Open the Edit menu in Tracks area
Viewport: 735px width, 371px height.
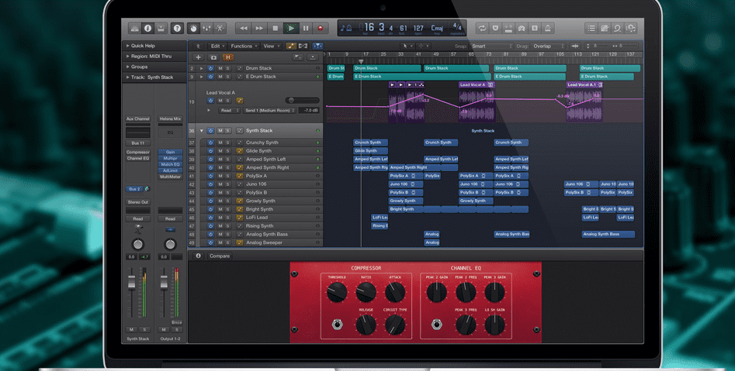[x=217, y=46]
